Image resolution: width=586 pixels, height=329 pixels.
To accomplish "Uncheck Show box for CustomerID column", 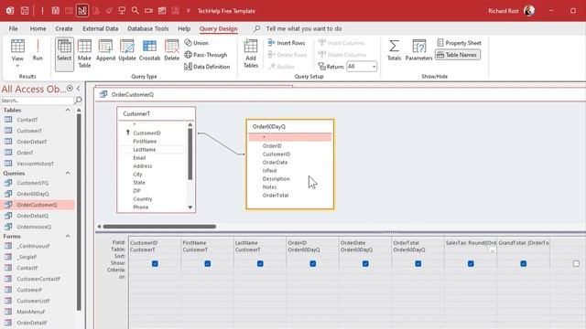I will click(x=155, y=264).
